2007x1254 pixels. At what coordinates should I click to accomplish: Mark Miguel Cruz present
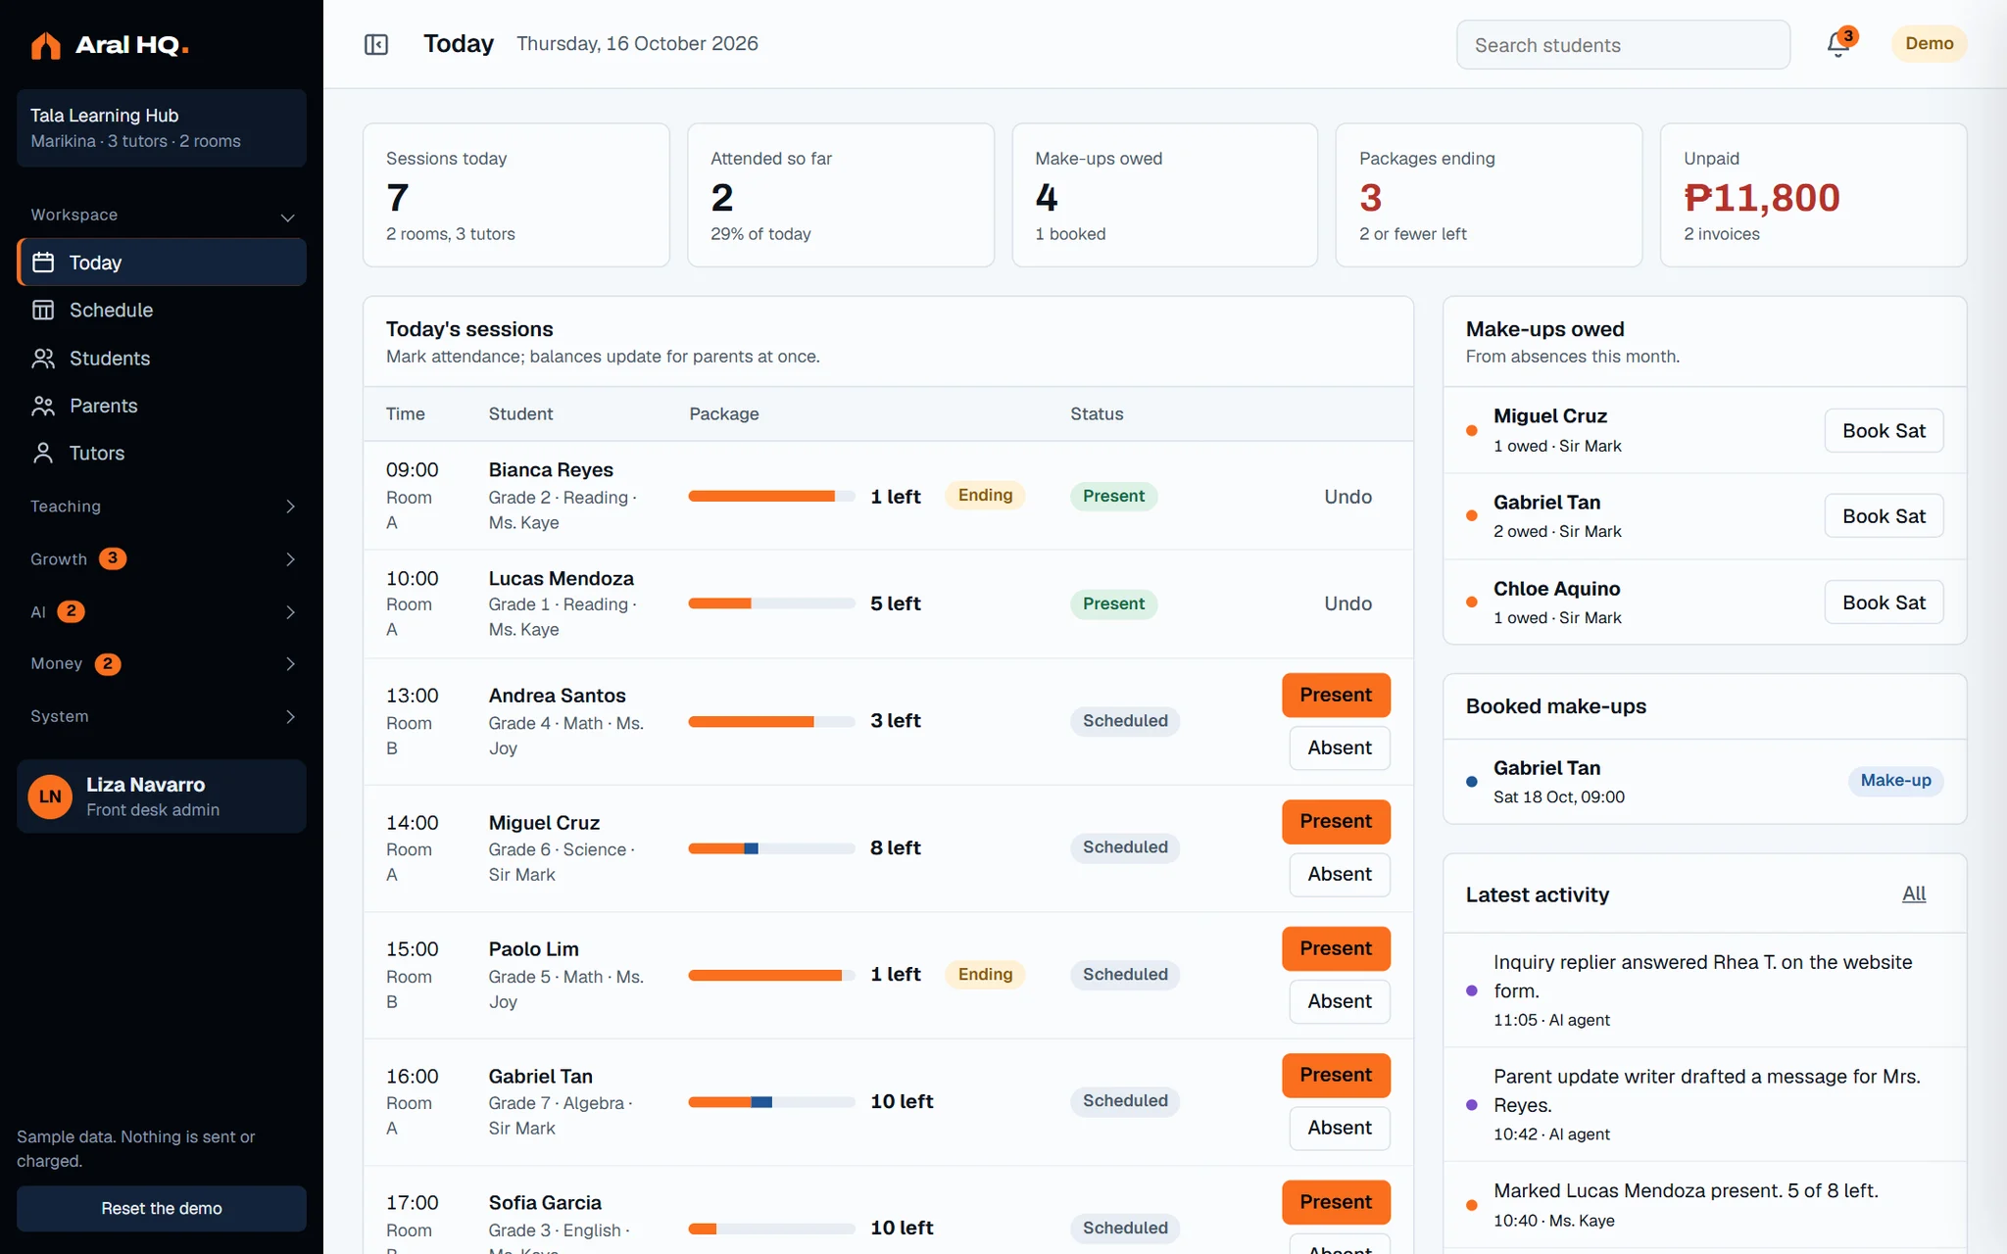1336,821
